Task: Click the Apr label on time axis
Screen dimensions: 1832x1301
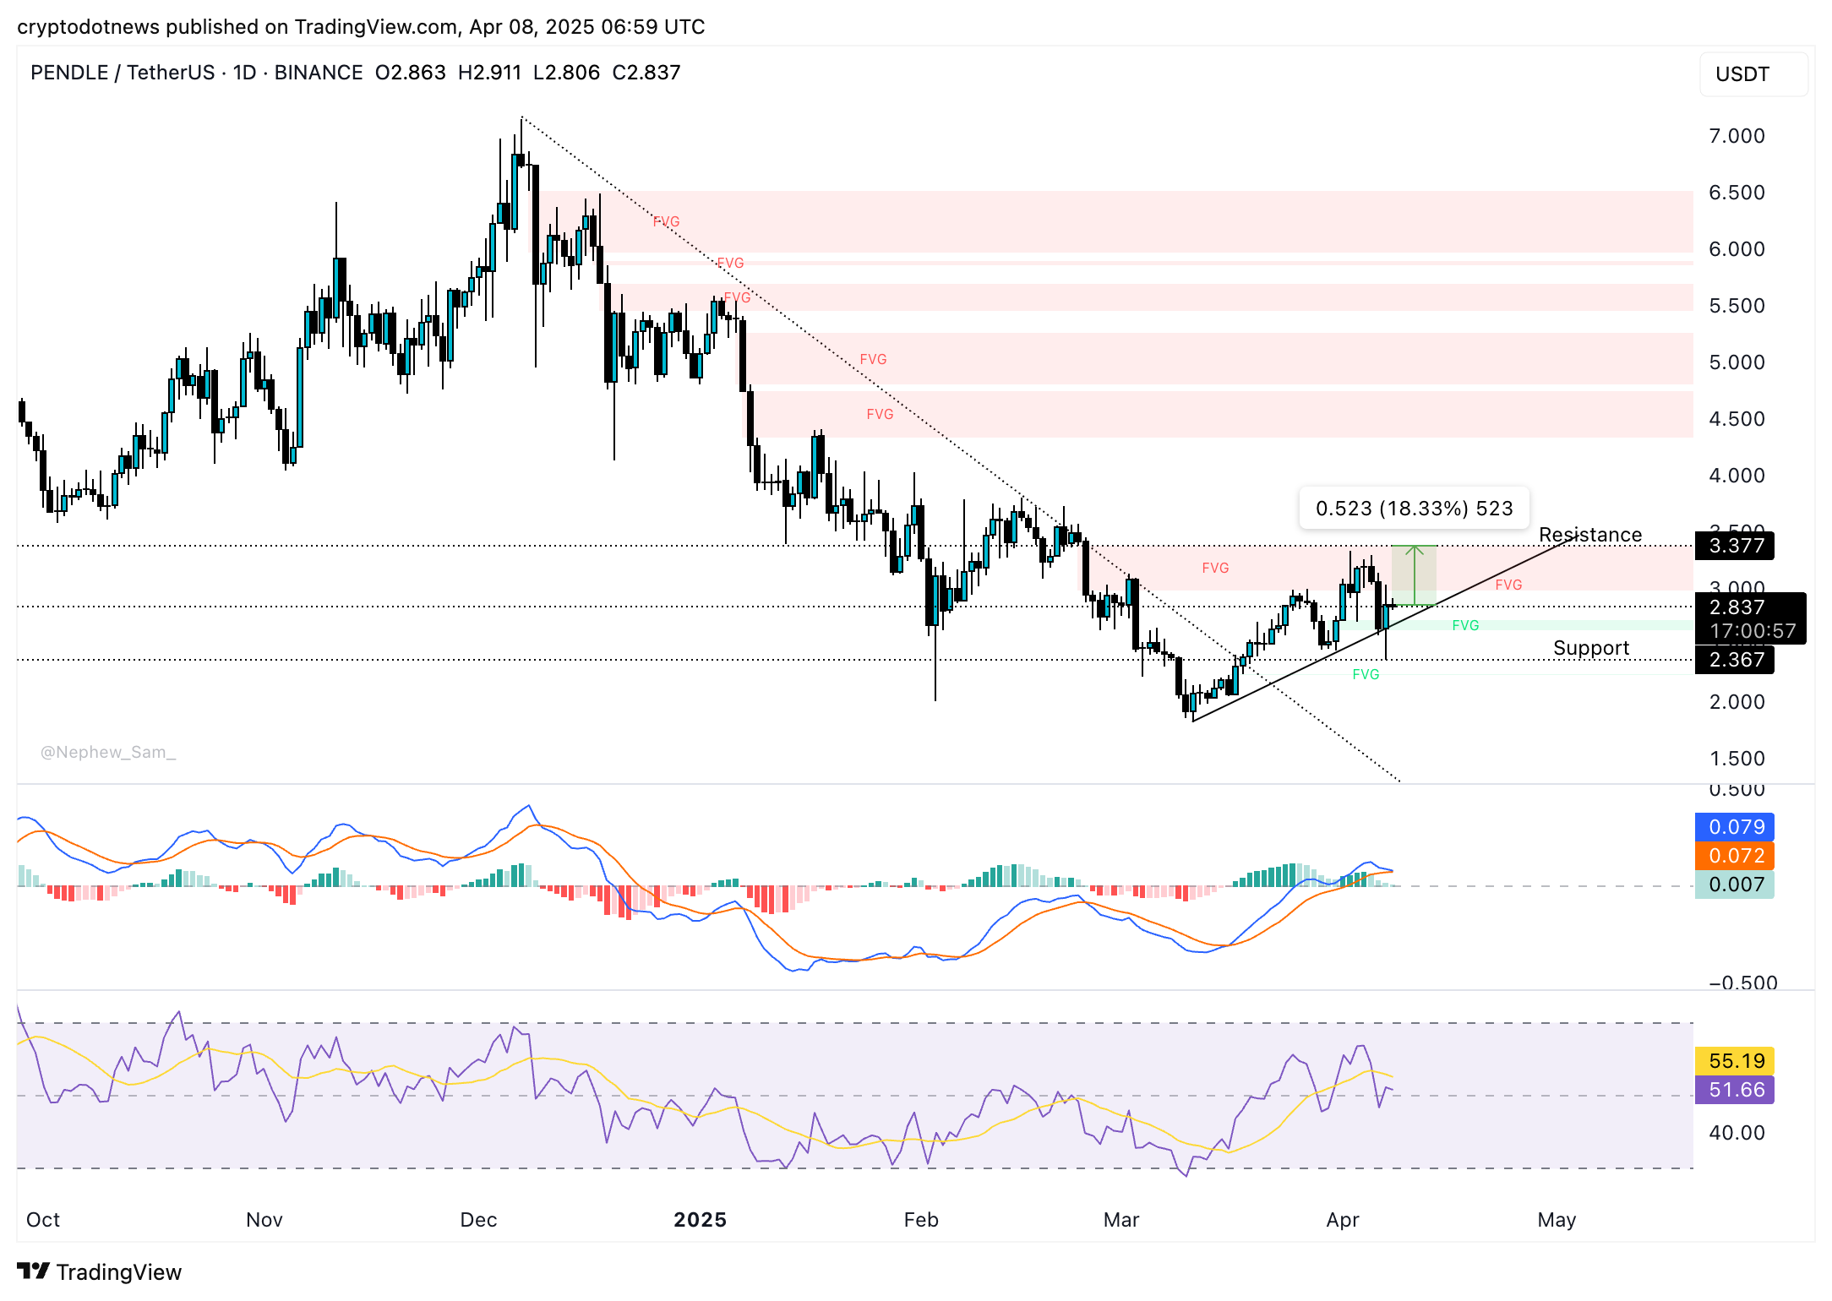Action: [1342, 1220]
